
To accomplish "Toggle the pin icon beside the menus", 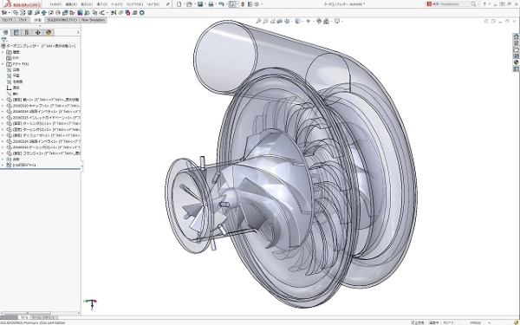I will tap(168, 4).
